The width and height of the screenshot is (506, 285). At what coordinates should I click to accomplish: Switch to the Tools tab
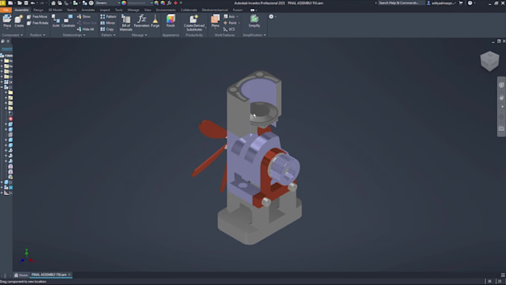pos(119,10)
